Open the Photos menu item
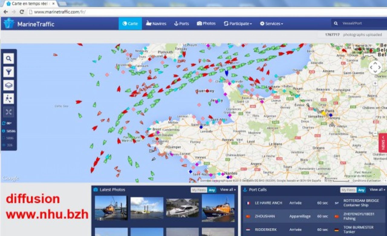387x236 pixels. tap(206, 24)
